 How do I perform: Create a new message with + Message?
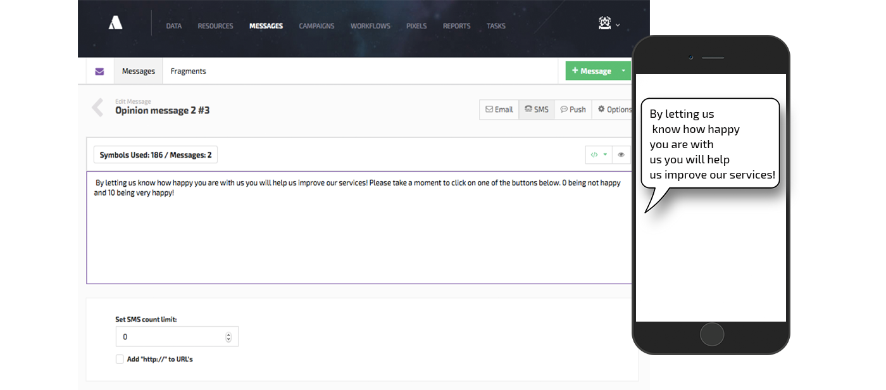point(591,71)
